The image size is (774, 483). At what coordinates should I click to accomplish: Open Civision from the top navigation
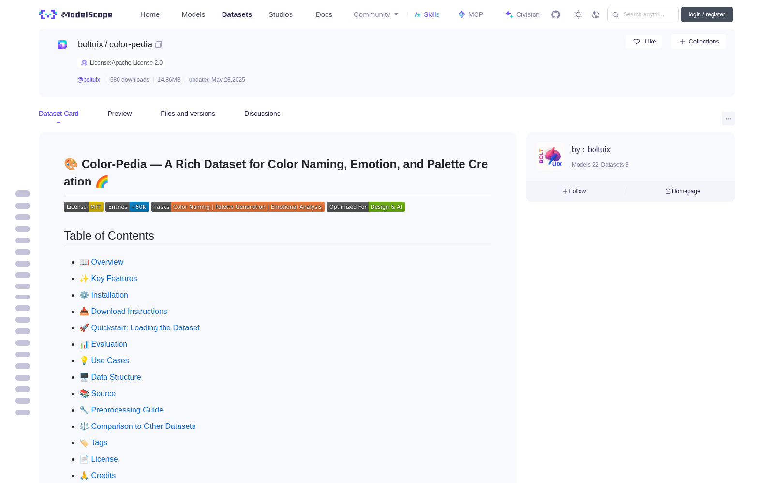[x=522, y=14]
